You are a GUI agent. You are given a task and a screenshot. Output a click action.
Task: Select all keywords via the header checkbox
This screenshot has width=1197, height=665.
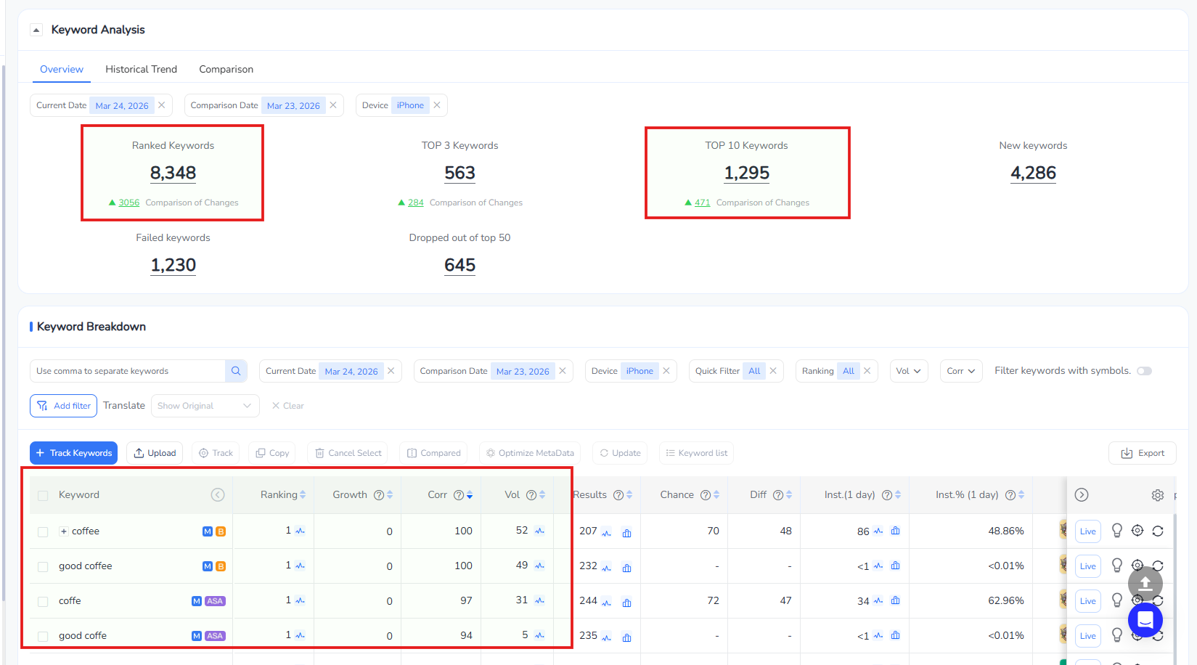tap(43, 494)
